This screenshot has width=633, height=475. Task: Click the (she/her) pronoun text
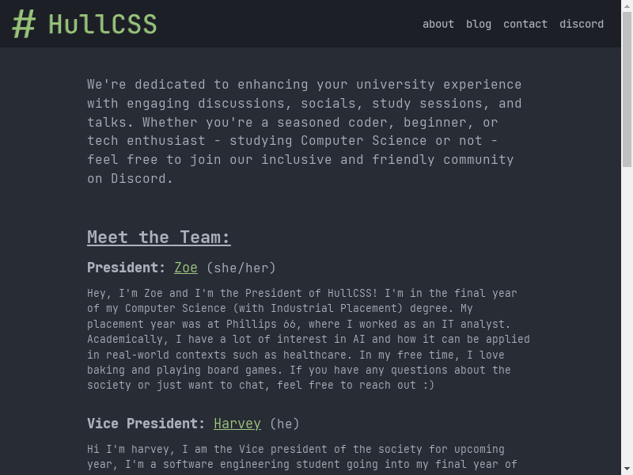[x=241, y=268]
